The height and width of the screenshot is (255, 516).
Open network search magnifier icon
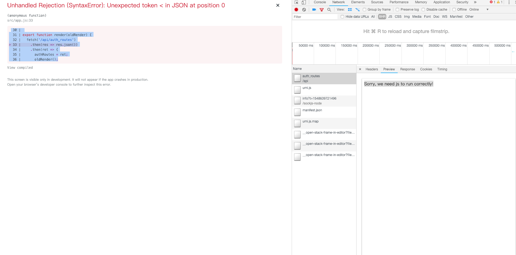[x=329, y=10]
